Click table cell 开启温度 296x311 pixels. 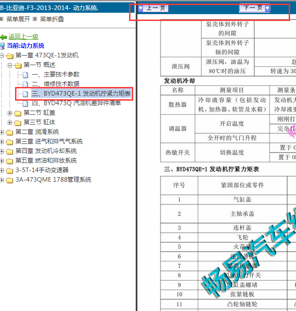[232, 124]
